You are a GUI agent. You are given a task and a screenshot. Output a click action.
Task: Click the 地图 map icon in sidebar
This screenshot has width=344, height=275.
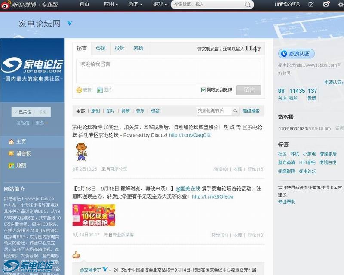[12, 165]
